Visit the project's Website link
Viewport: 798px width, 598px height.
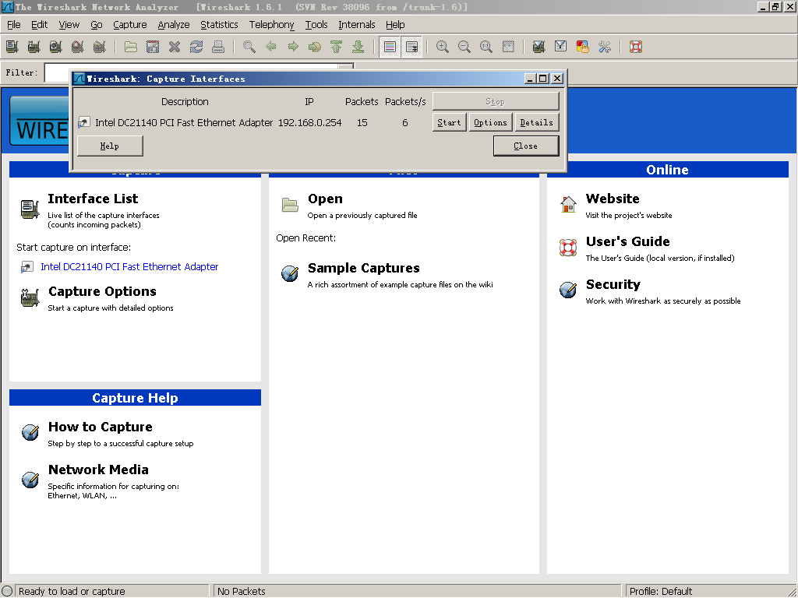point(613,199)
